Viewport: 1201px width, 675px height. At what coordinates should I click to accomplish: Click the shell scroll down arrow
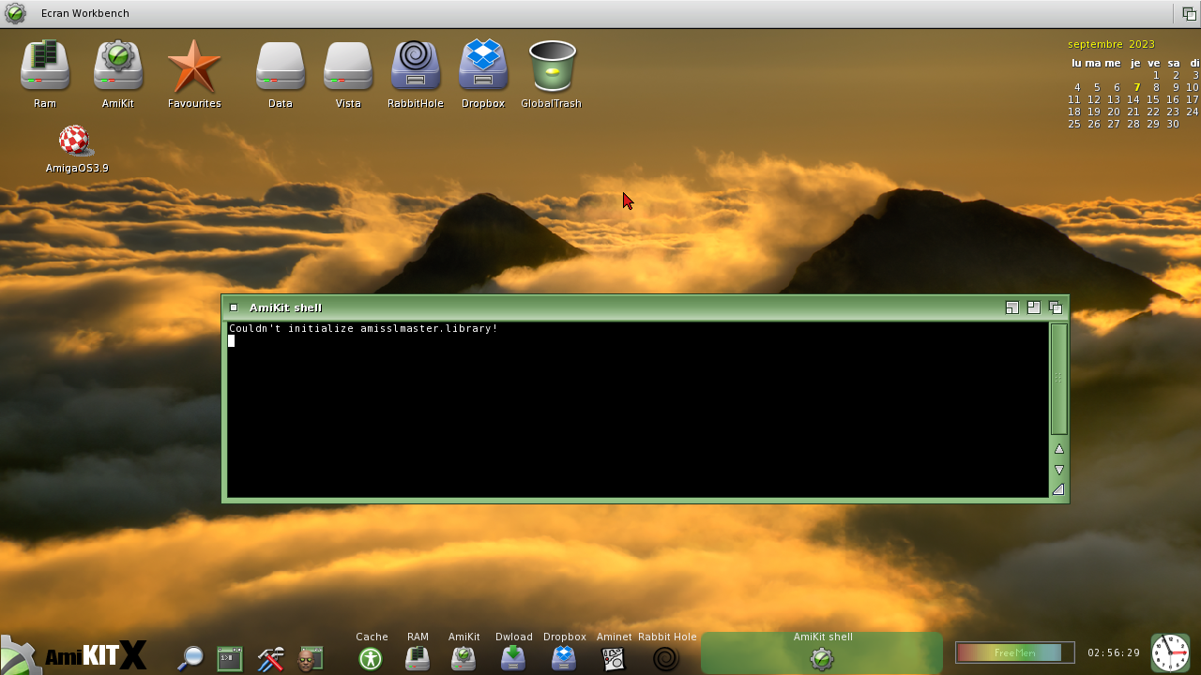click(1058, 470)
